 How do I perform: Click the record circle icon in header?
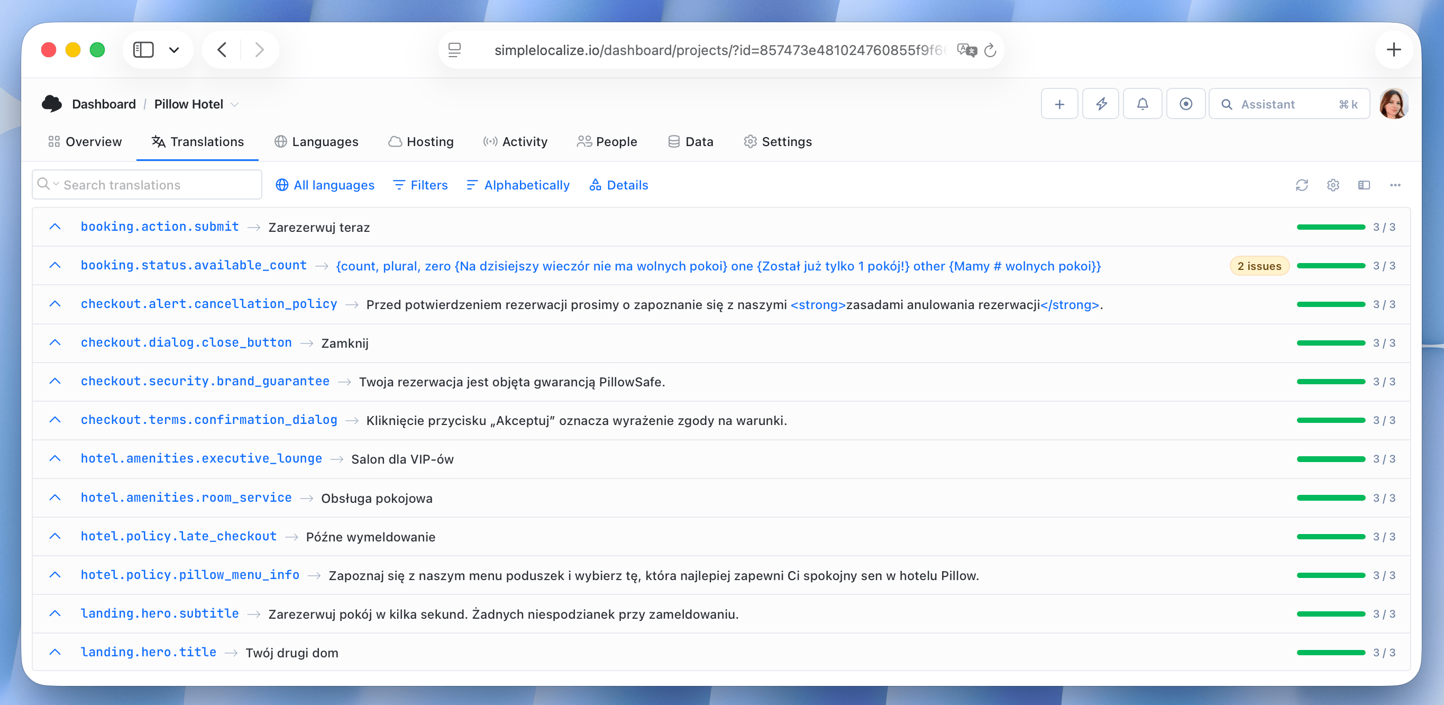pos(1185,104)
